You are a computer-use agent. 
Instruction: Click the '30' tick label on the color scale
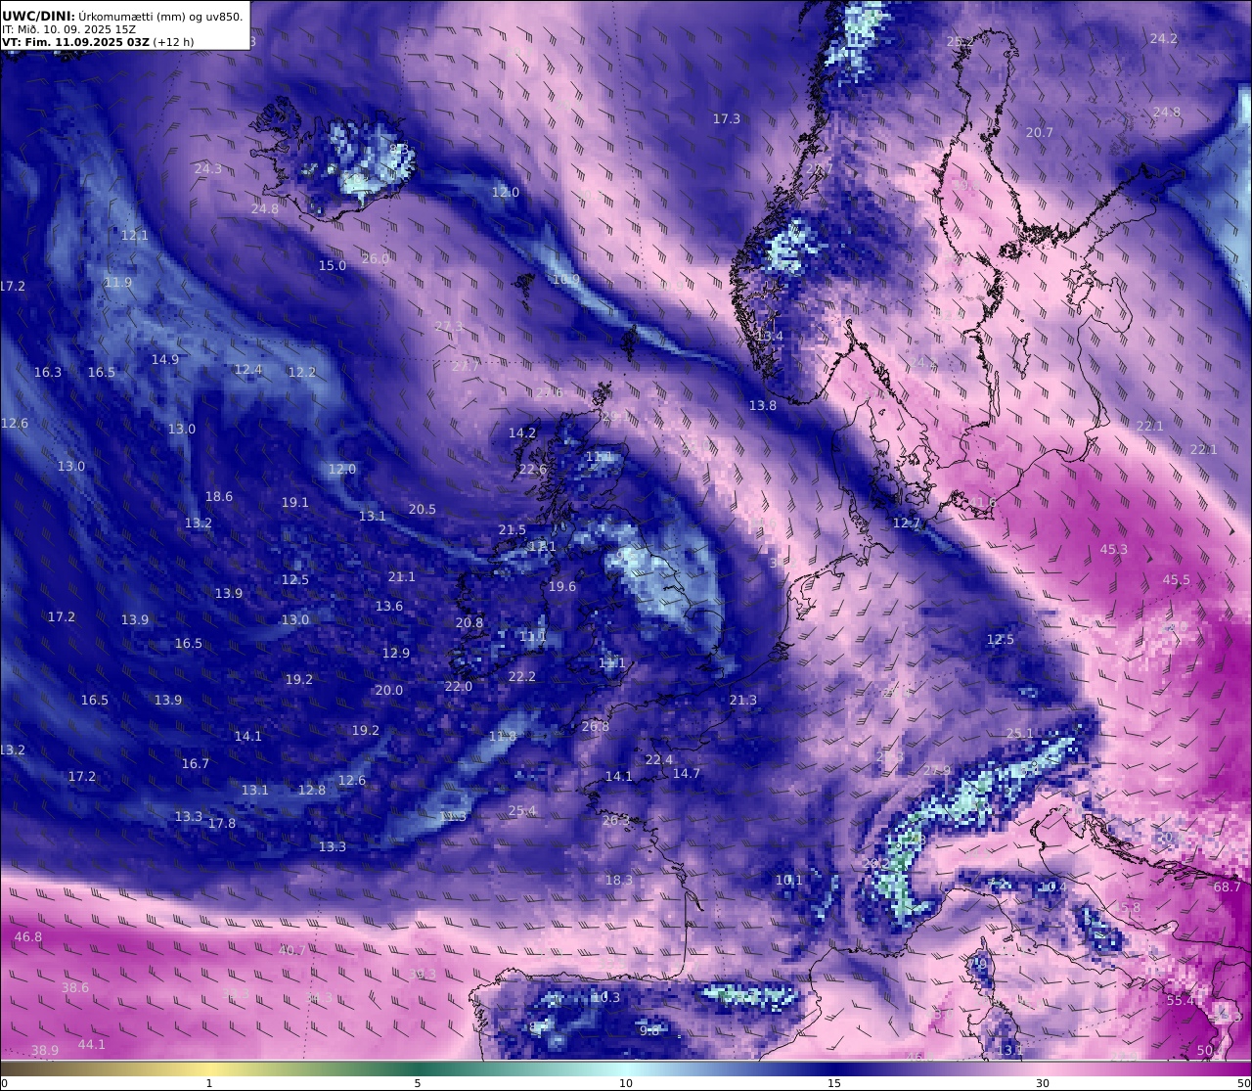[x=1043, y=1083]
